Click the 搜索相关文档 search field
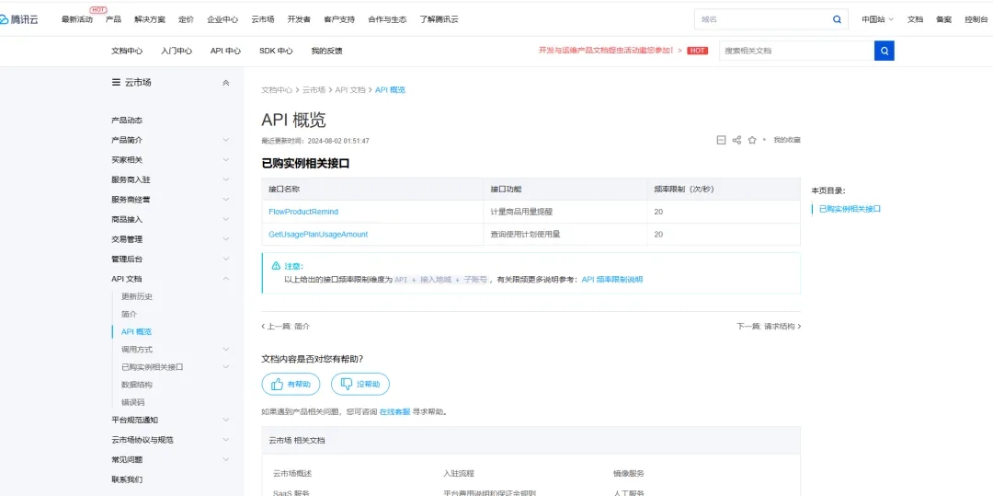 (795, 51)
